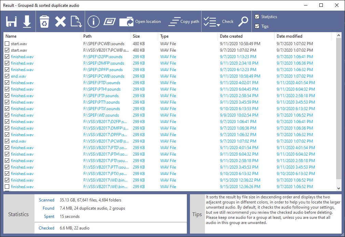Check the first start.wav entry

click(6, 43)
